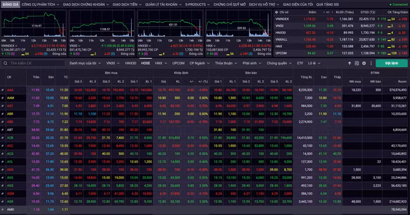The image size is (410, 215).
Task: Open Phái sinh derivatives dropdown
Action: click(x=252, y=63)
